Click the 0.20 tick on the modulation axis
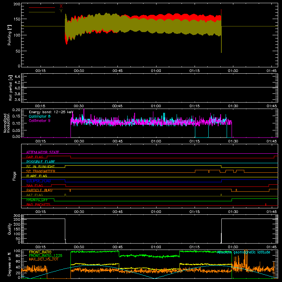Viewport: 282px width, 282px height. (x=16, y=110)
